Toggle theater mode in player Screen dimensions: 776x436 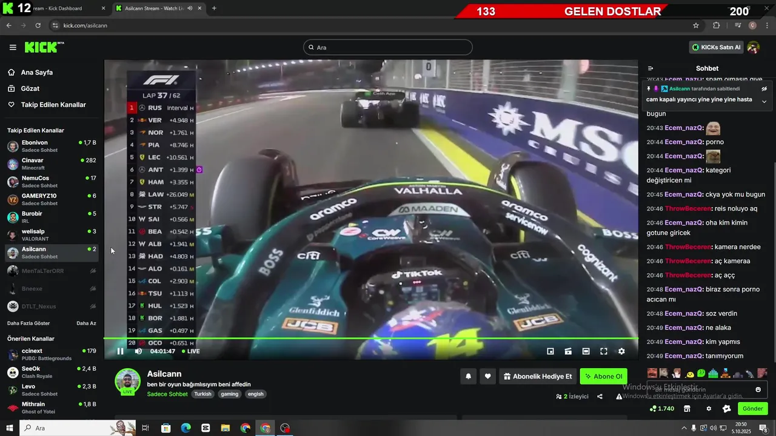(586, 351)
